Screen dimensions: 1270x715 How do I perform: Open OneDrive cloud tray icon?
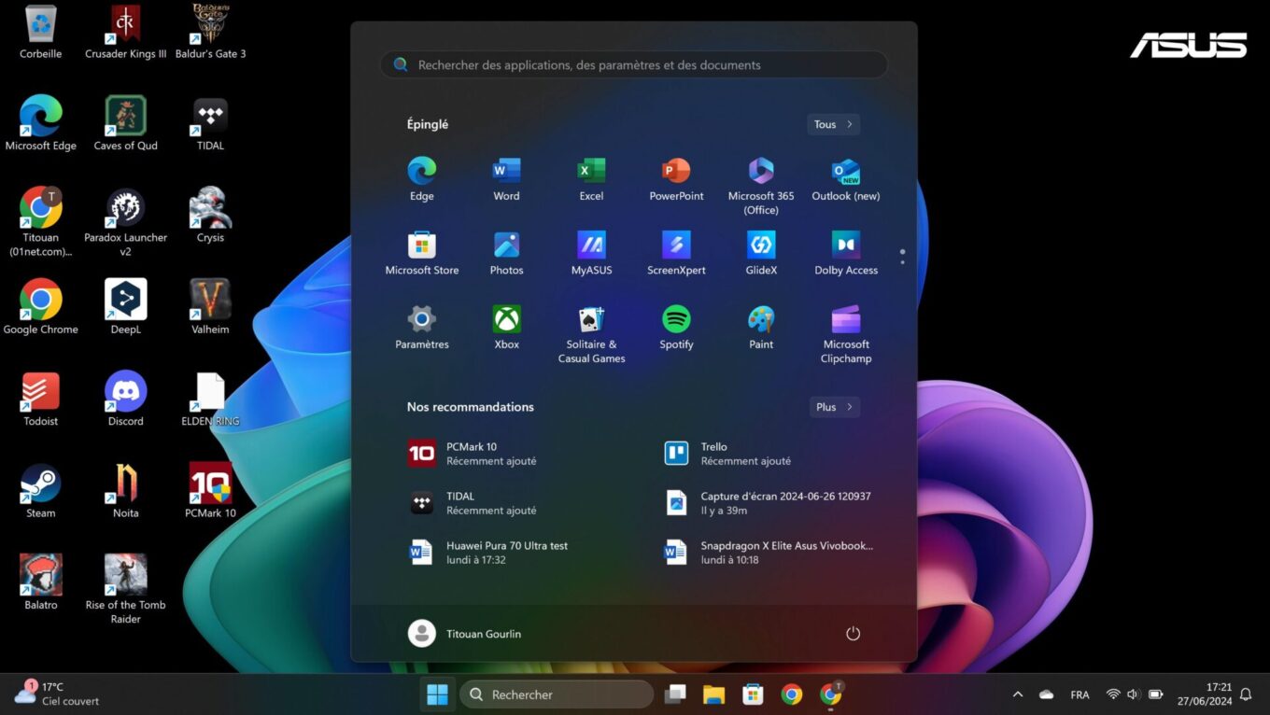pyautogui.click(x=1047, y=694)
